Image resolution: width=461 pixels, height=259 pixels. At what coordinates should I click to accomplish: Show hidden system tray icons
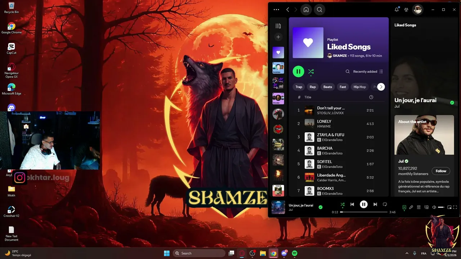click(407, 253)
